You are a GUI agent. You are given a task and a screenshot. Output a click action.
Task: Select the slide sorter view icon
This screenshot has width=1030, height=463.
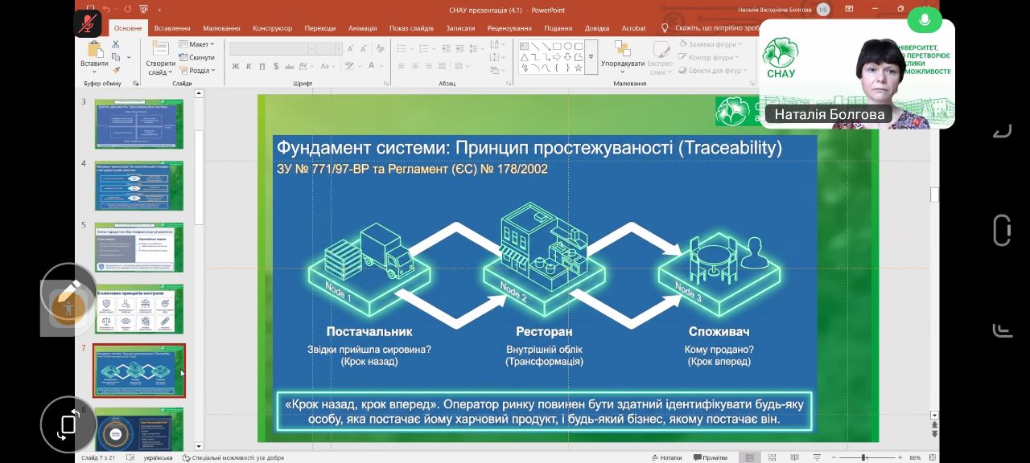[773, 457]
